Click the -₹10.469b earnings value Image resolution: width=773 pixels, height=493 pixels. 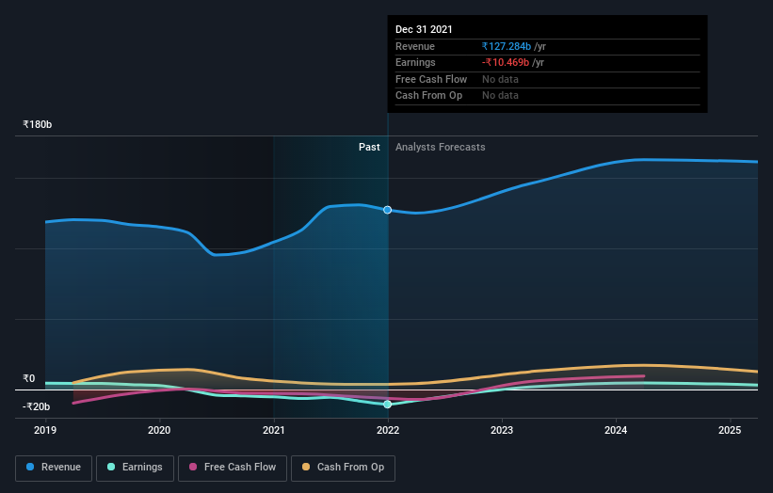[x=506, y=62]
